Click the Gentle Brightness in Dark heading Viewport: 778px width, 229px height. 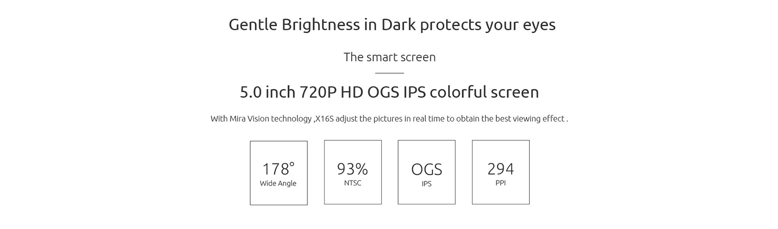click(x=392, y=25)
